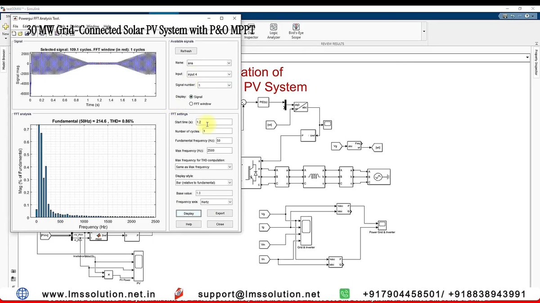Click the Selected signal 109.1 cycles text
Screen dimensions: 540x303
[93, 49]
